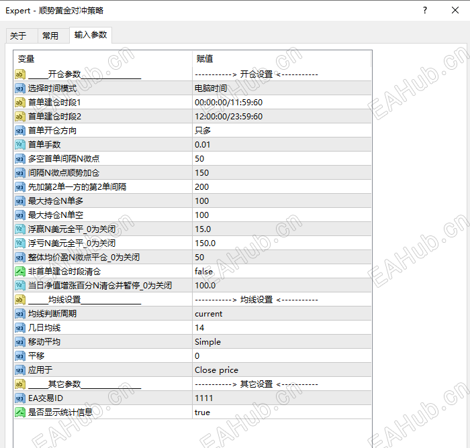Click the integer icon beside 最大持仓N单空
This screenshot has height=448, width=470.
(x=19, y=215)
